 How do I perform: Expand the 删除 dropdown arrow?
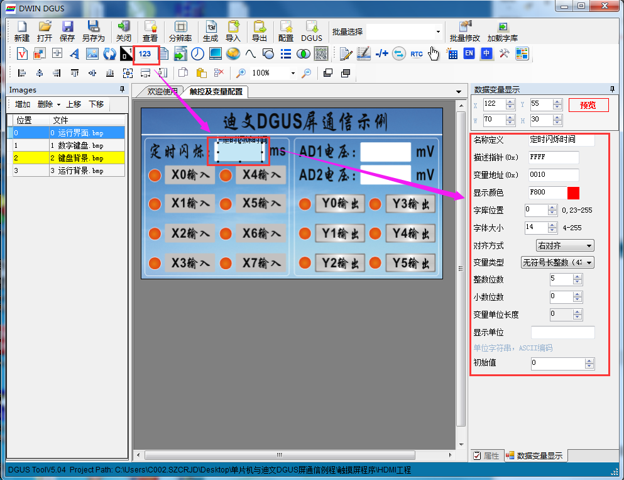point(58,104)
